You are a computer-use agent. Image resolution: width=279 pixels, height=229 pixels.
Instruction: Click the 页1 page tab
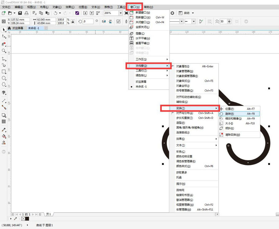(x=49, y=214)
